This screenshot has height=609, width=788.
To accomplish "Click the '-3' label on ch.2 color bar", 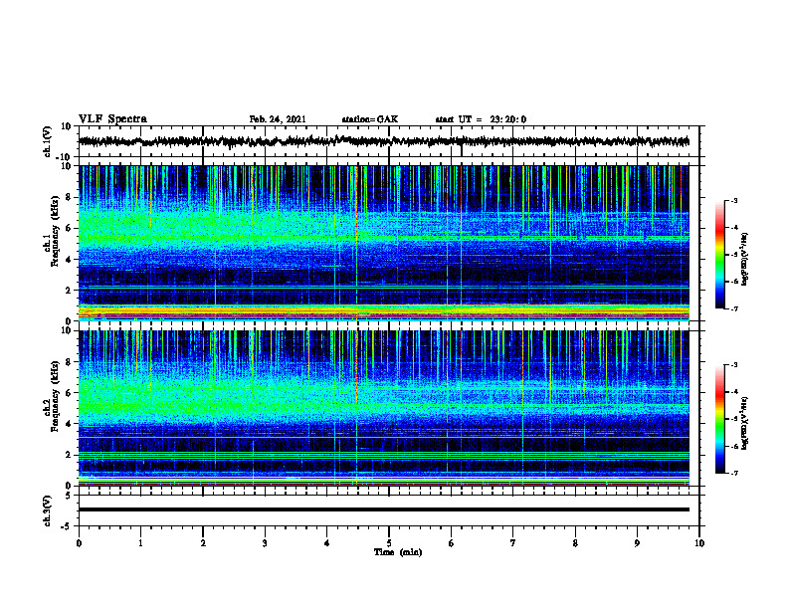I will tap(733, 365).
